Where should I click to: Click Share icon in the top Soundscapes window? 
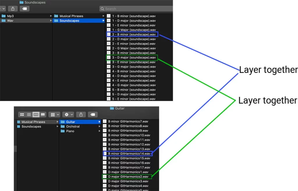[13, 9]
